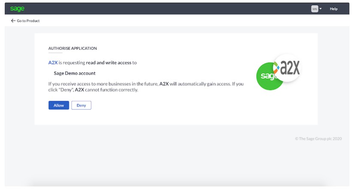
Task: Click the quoted word Deny in the warning text
Action: click(x=67, y=90)
